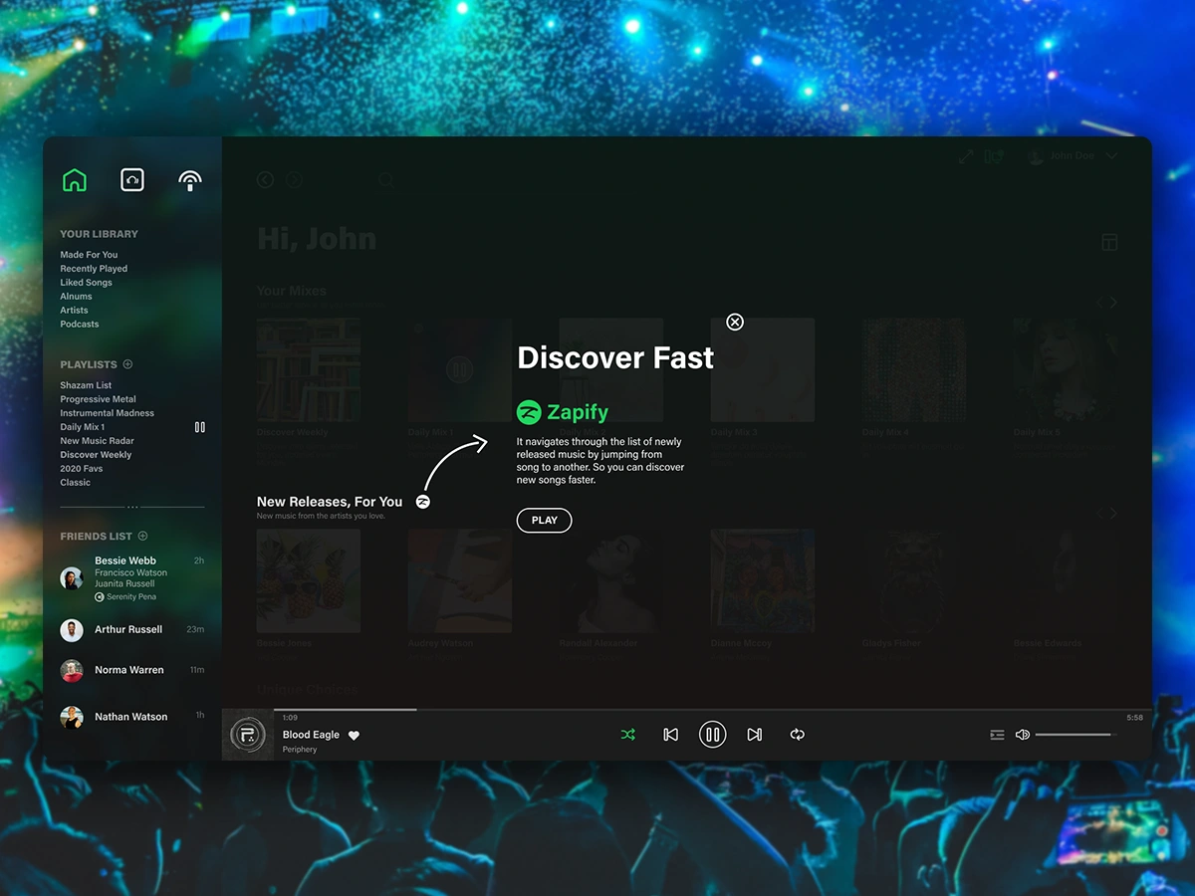Open Liked Songs
Image resolution: width=1195 pixels, height=896 pixels.
(86, 283)
